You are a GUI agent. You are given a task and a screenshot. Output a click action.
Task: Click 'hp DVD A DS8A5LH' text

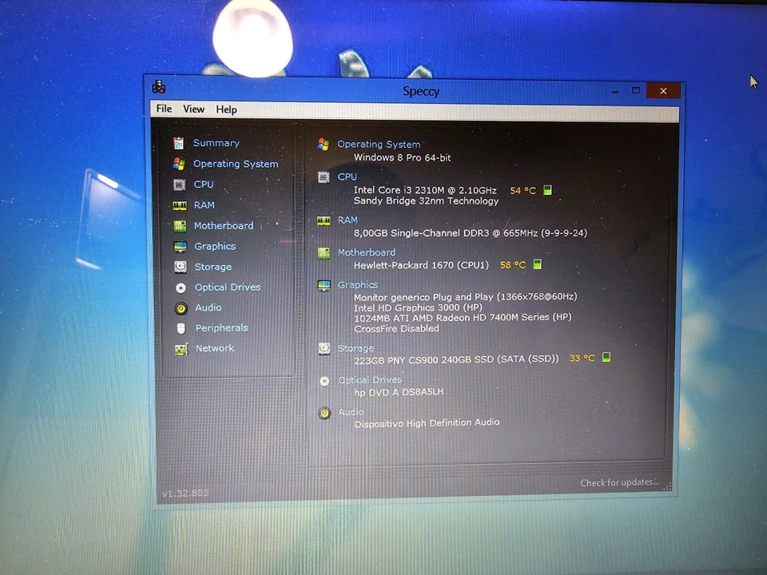(x=399, y=392)
